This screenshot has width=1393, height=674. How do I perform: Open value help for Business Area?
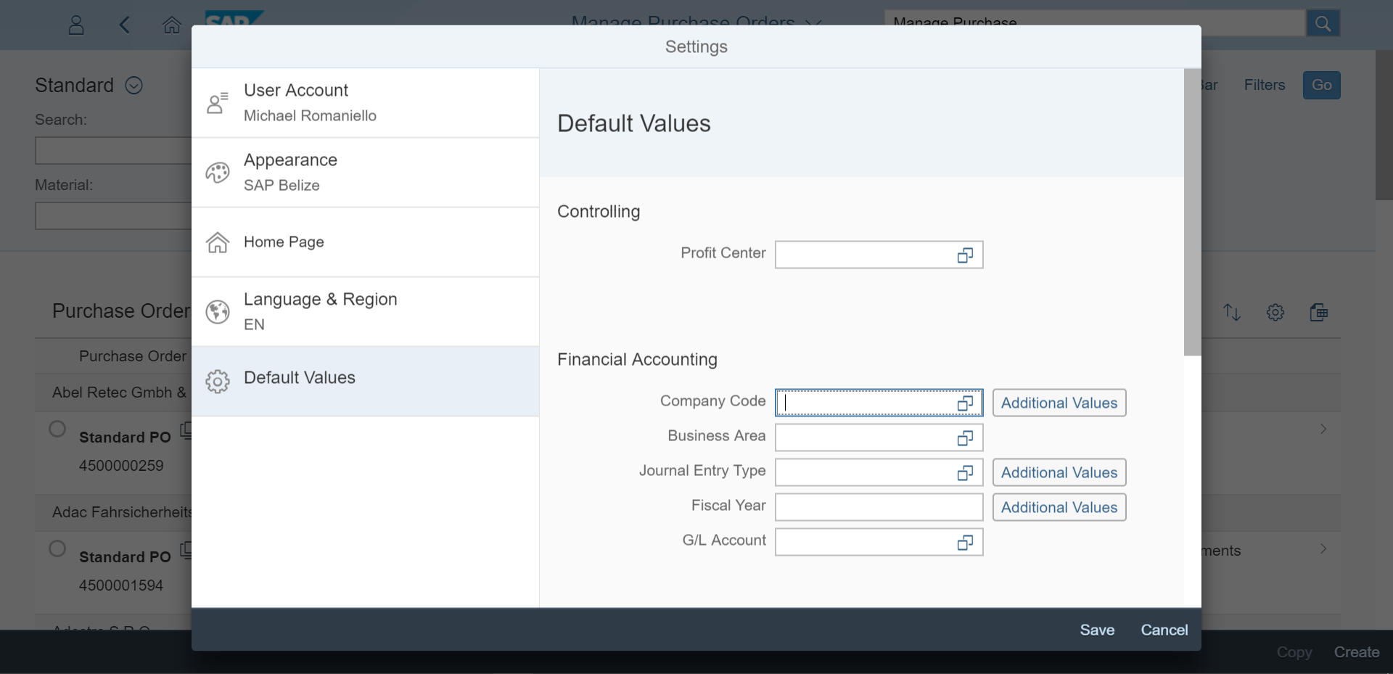[965, 438]
